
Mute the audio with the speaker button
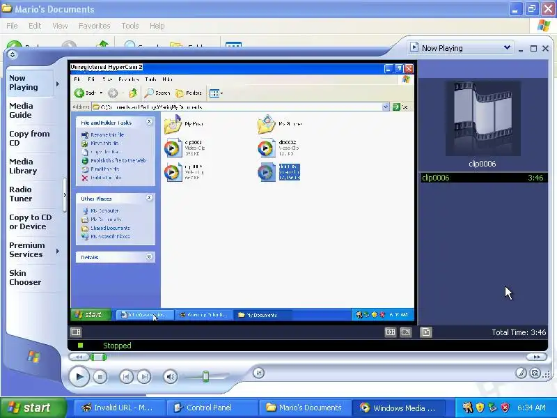171,377
